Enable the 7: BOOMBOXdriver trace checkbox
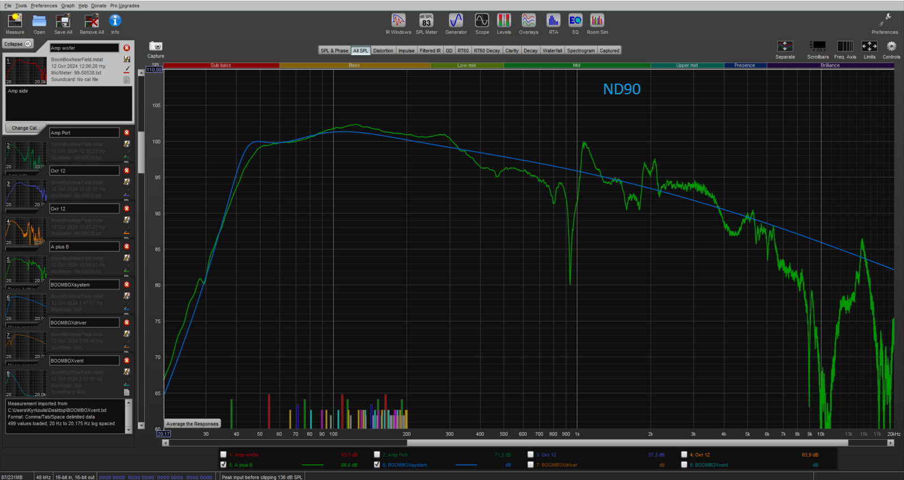The width and height of the screenshot is (904, 480). click(531, 465)
